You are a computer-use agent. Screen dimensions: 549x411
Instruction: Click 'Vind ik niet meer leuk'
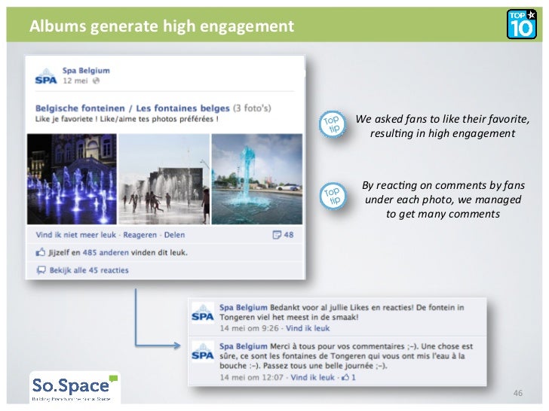click(x=75, y=235)
